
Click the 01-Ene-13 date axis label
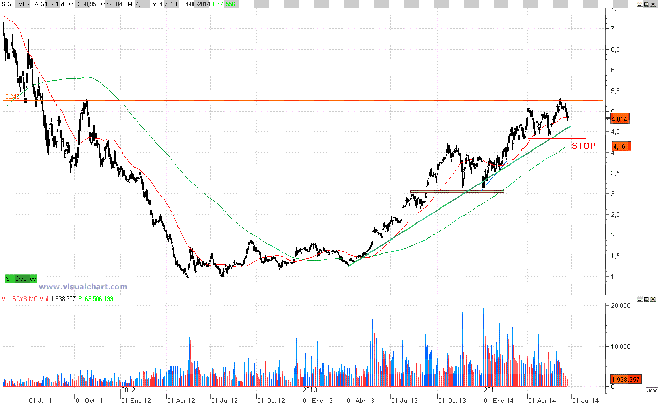(x=317, y=400)
